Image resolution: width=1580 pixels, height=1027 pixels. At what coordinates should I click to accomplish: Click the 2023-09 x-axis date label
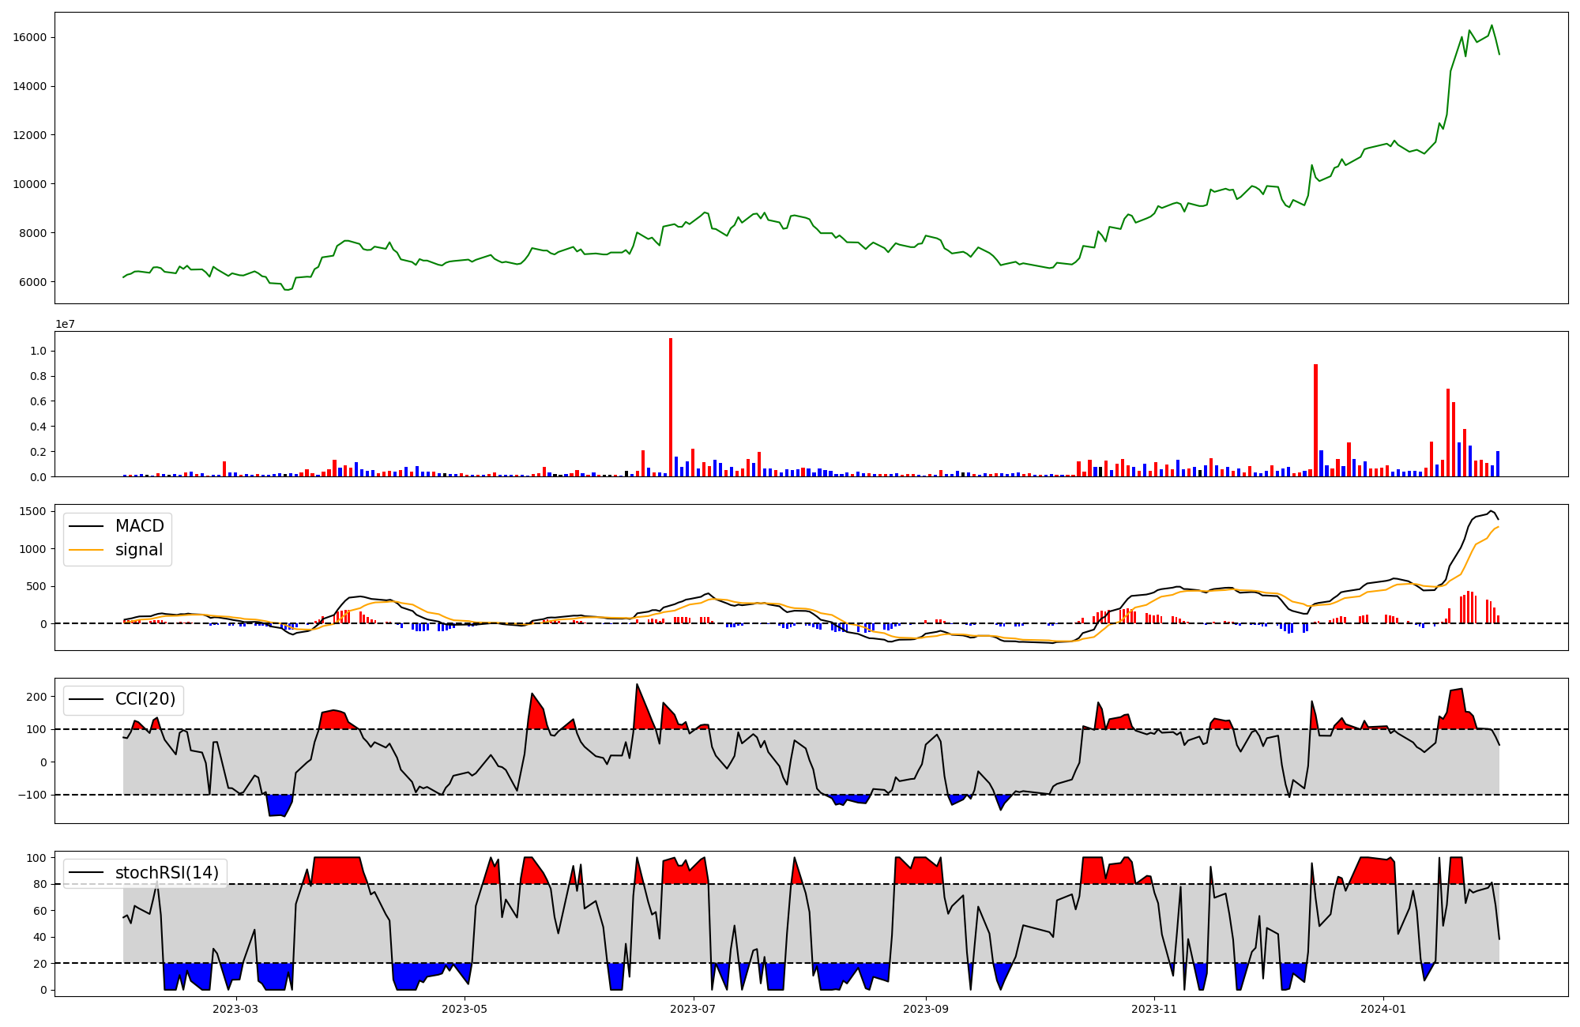click(x=925, y=1009)
